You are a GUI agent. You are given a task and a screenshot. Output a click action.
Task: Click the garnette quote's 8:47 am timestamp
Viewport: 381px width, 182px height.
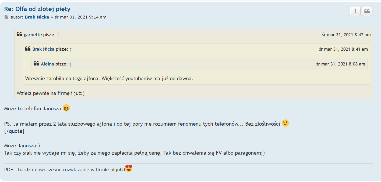(x=346, y=35)
